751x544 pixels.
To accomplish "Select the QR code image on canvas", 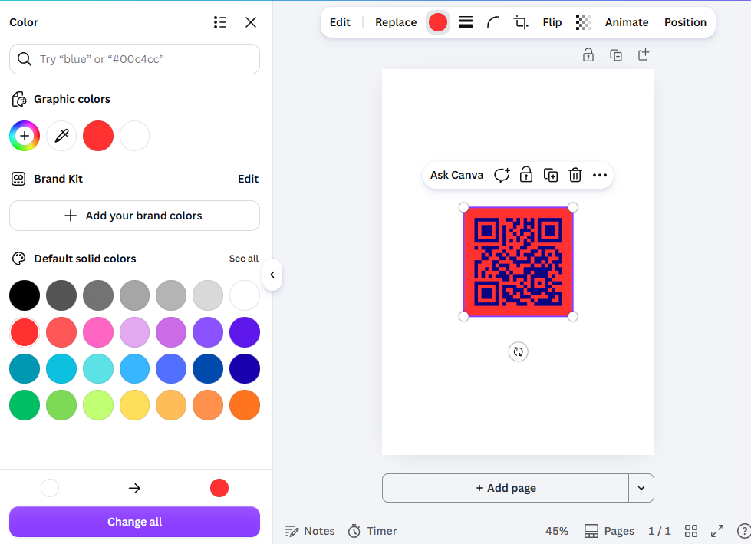I will [519, 262].
